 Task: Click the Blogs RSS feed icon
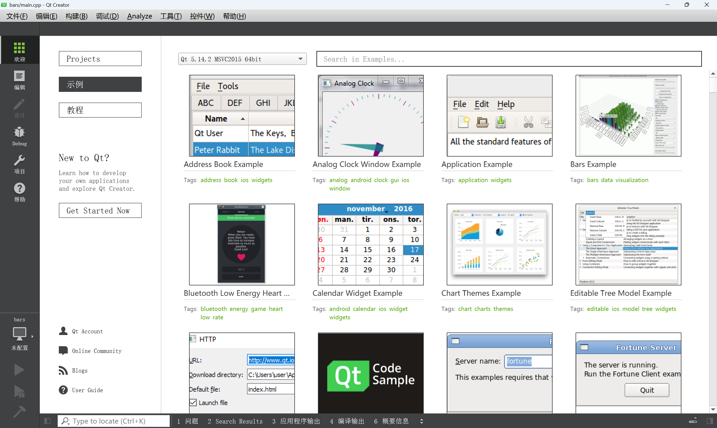[63, 370]
